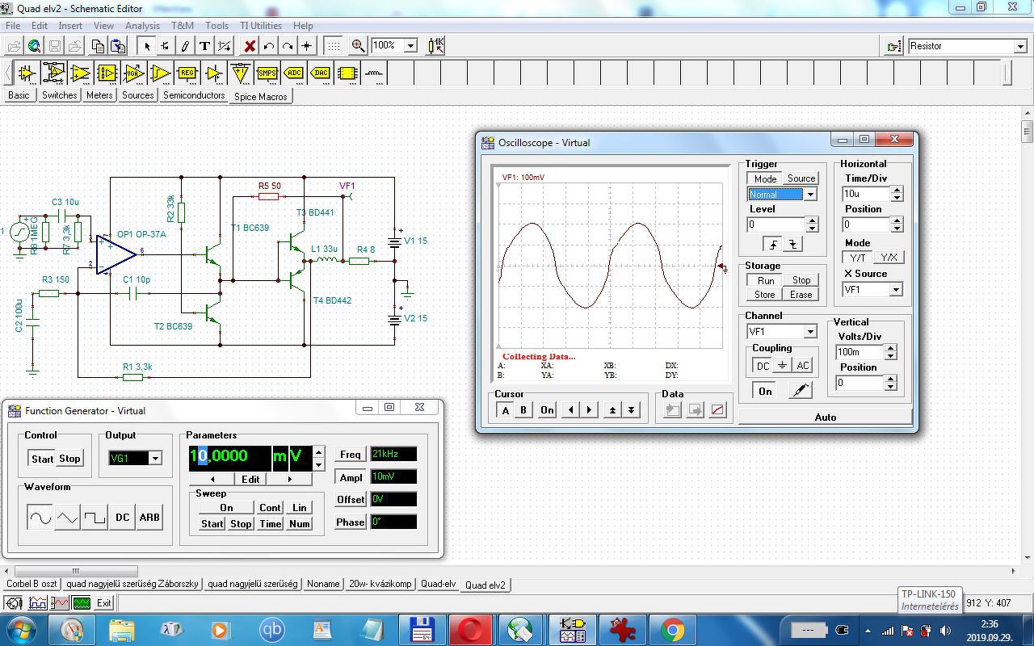This screenshot has height=646, width=1034.
Task: Expand the Output VG1 dropdown
Action: [155, 459]
